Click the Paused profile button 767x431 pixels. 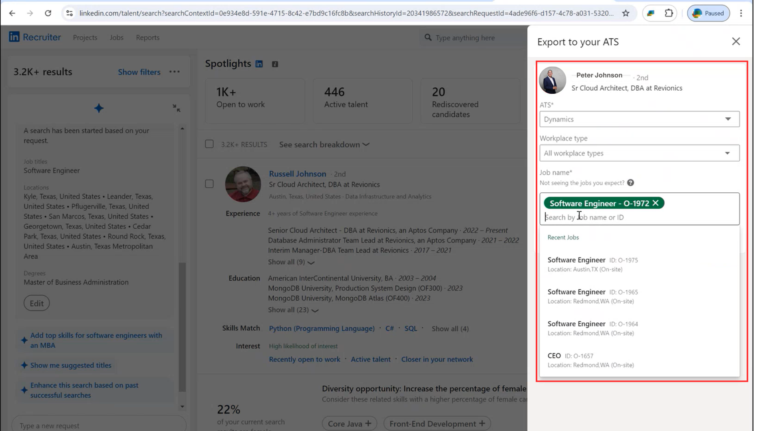[x=708, y=13]
